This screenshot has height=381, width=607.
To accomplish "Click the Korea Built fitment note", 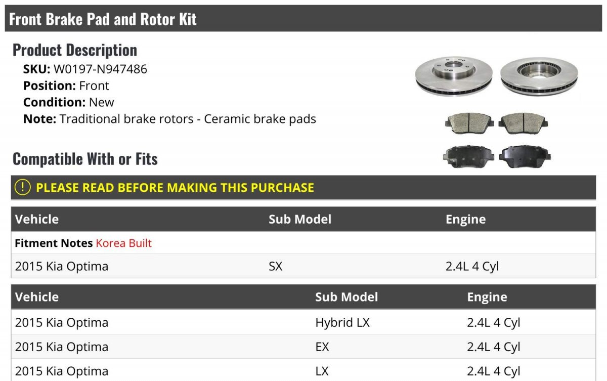I will pos(123,243).
